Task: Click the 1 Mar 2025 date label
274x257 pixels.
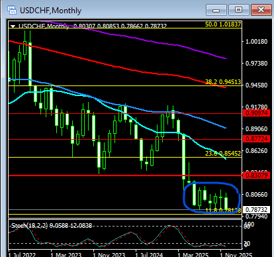Action: 193,254
